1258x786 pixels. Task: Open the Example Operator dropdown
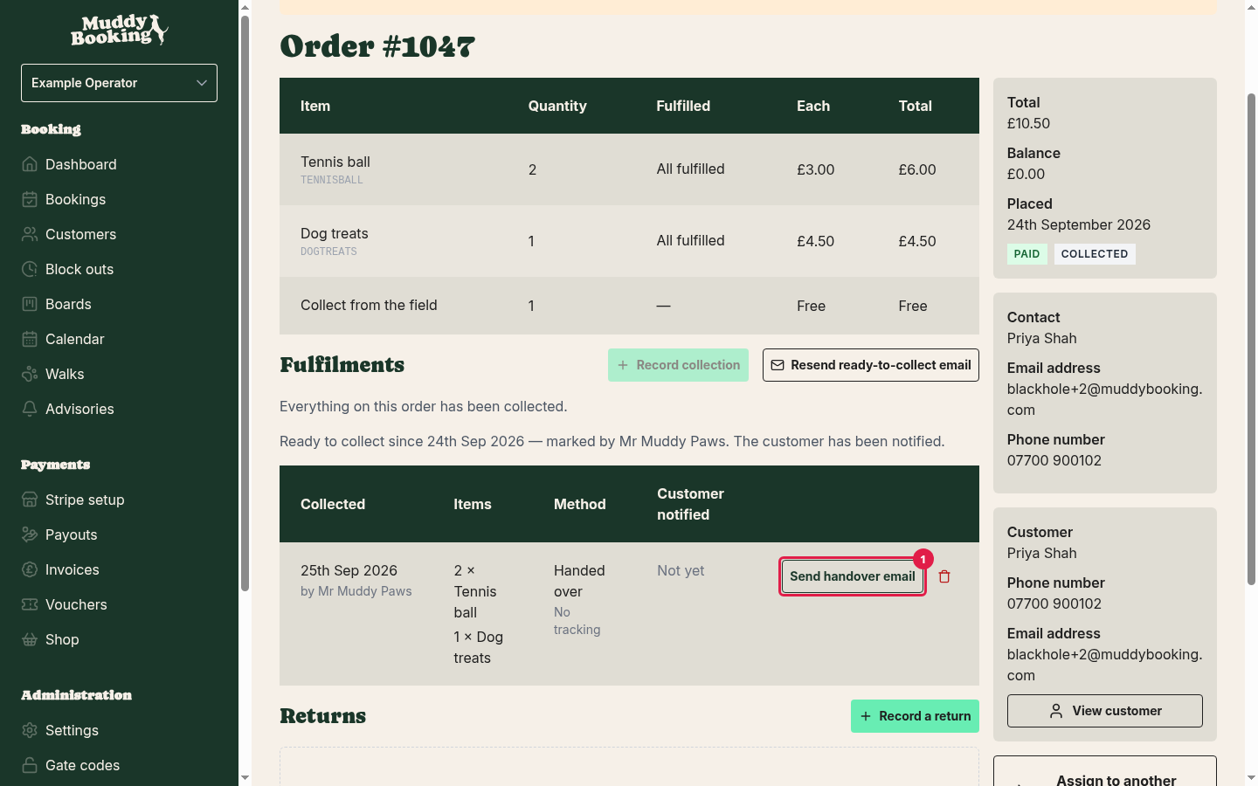pos(119,83)
